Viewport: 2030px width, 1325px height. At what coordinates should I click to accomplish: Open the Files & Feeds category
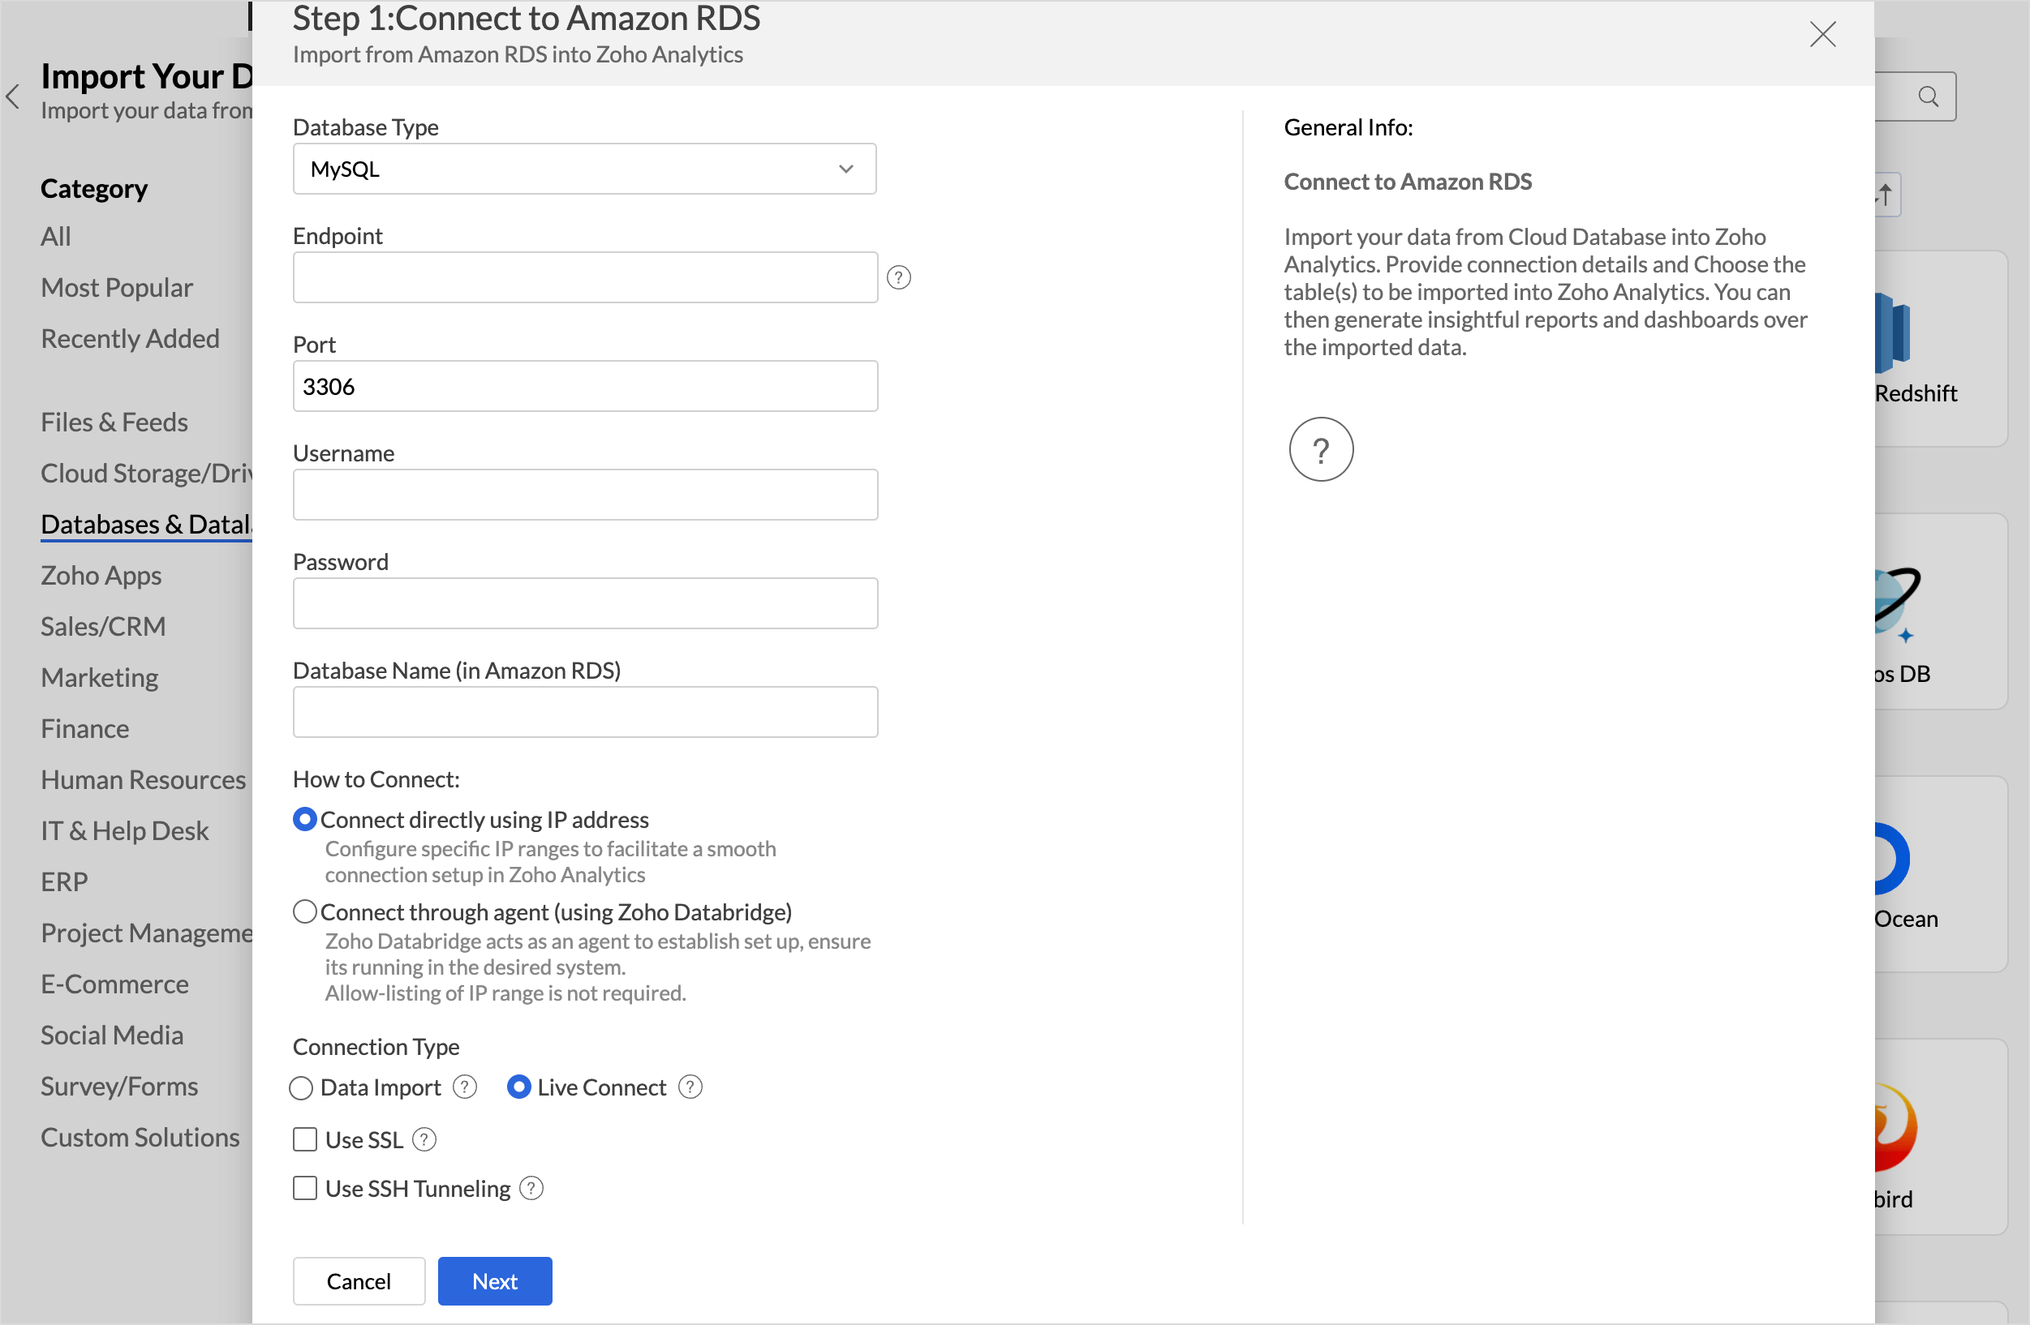click(114, 422)
